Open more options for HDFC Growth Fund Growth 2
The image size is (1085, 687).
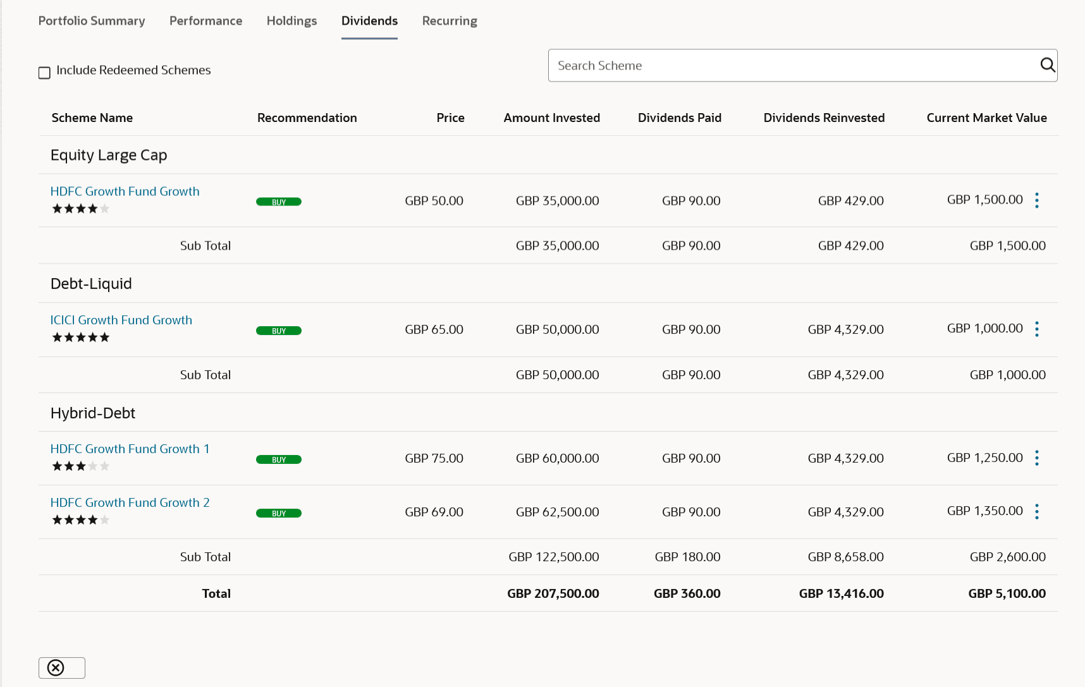(1036, 512)
